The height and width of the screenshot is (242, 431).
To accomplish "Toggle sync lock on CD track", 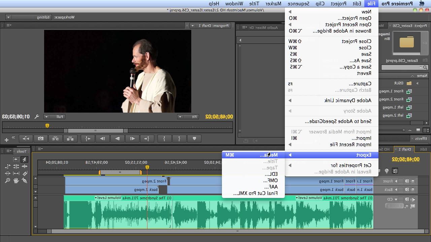I will [x=407, y=199].
